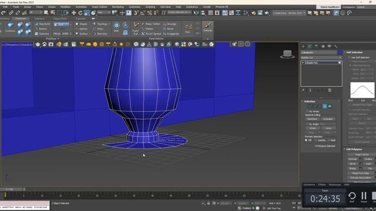Open the Scripting menu
376x211 pixels.
tap(150, 7)
